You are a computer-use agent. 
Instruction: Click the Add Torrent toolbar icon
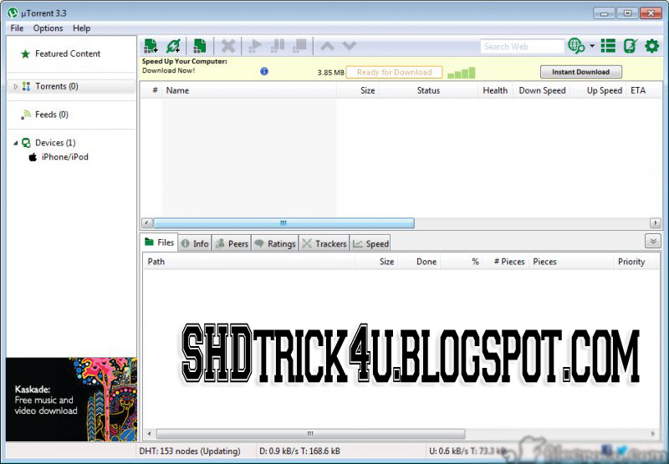click(151, 46)
